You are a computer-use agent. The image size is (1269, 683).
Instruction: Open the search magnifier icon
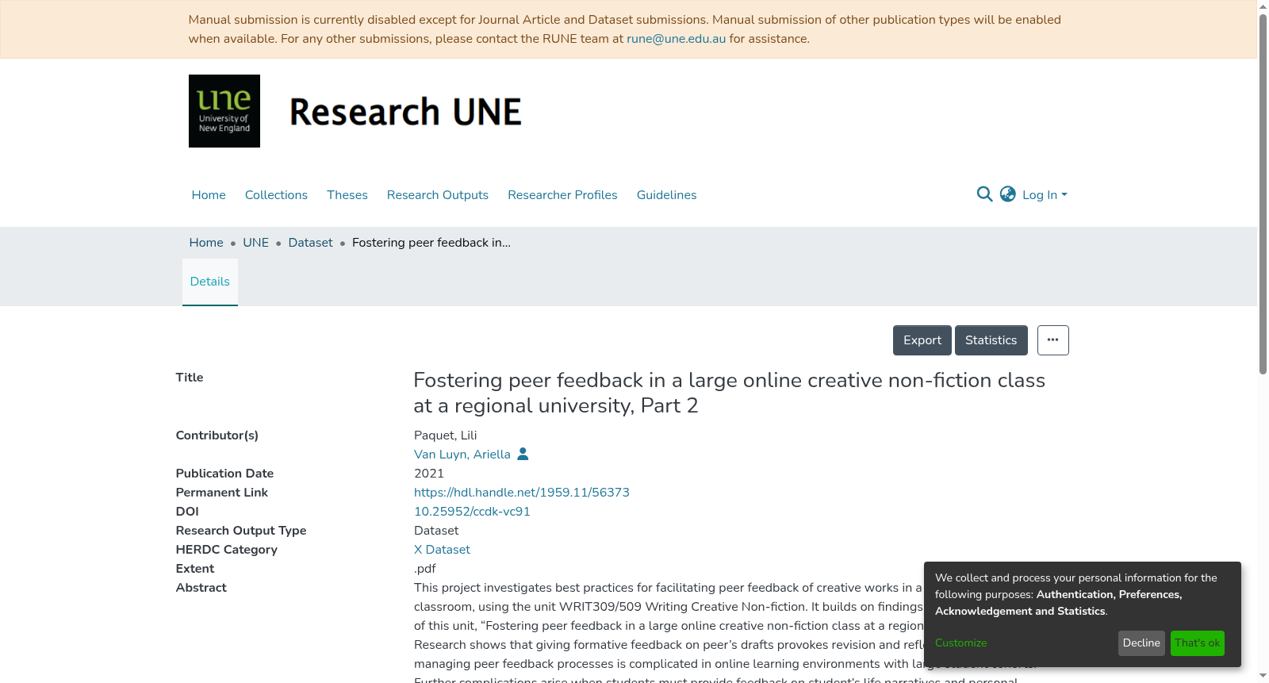pyautogui.click(x=984, y=194)
